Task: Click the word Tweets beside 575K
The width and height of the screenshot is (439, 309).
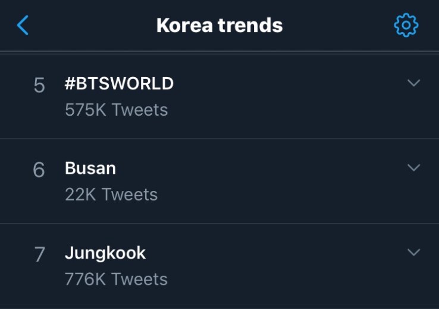Action: [x=140, y=110]
